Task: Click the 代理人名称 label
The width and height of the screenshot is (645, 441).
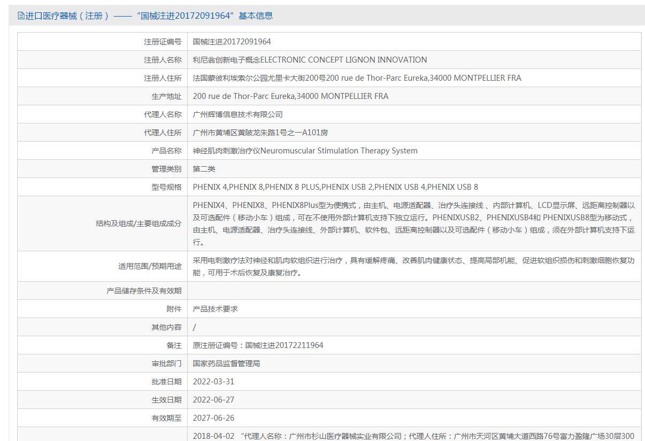Action: pos(163,114)
